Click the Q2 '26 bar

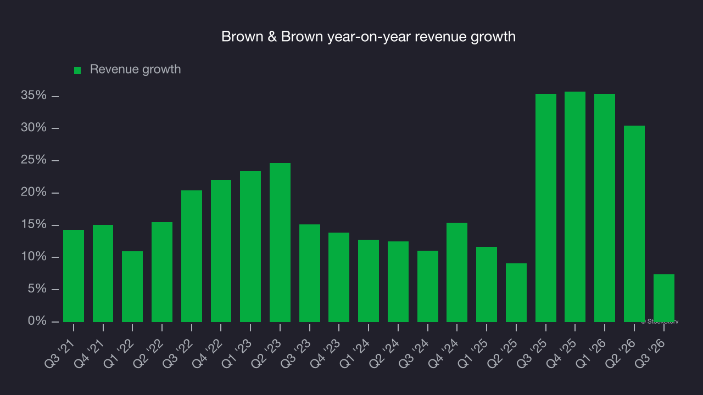[634, 224]
